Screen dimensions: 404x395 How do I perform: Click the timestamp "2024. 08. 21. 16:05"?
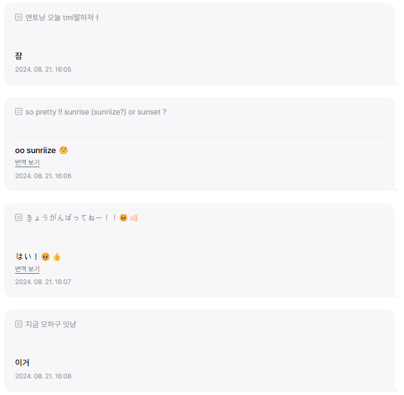[x=43, y=69]
